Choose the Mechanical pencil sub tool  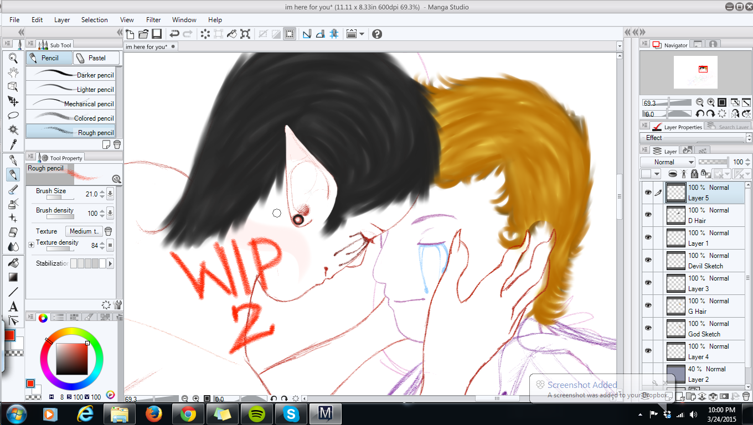pos(71,102)
